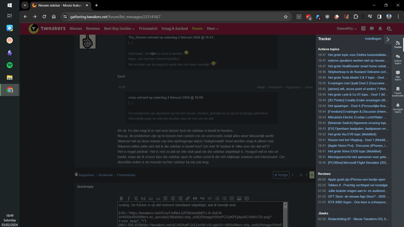
Task: Open the Chrome three-dot menu
Action: tap(398, 17)
